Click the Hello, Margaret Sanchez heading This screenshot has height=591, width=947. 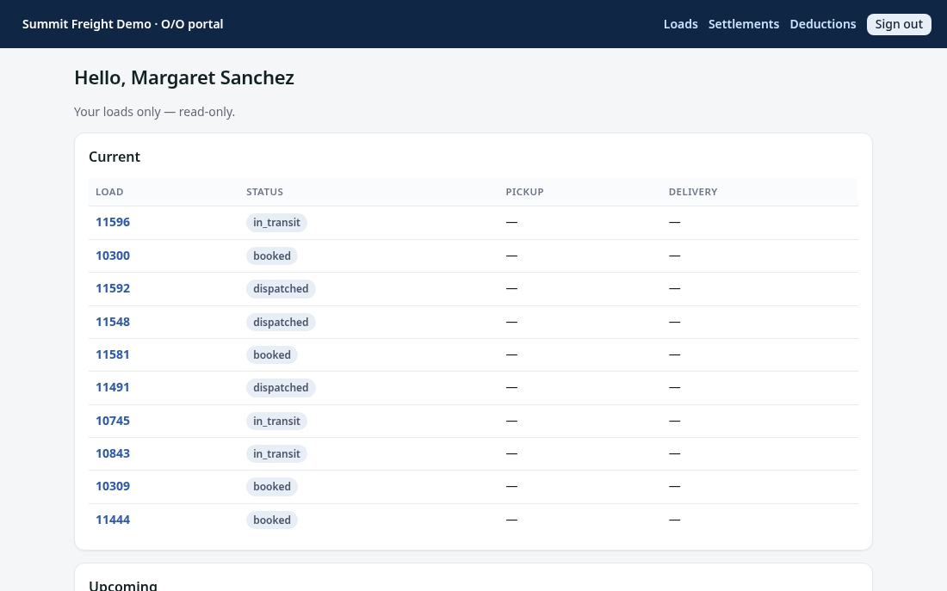pos(184,78)
